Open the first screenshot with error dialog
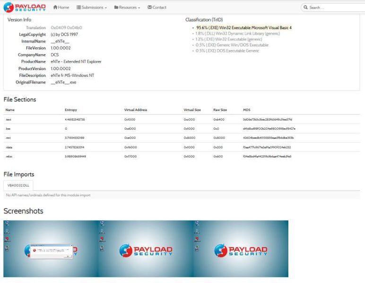 pyautogui.click(x=51, y=249)
